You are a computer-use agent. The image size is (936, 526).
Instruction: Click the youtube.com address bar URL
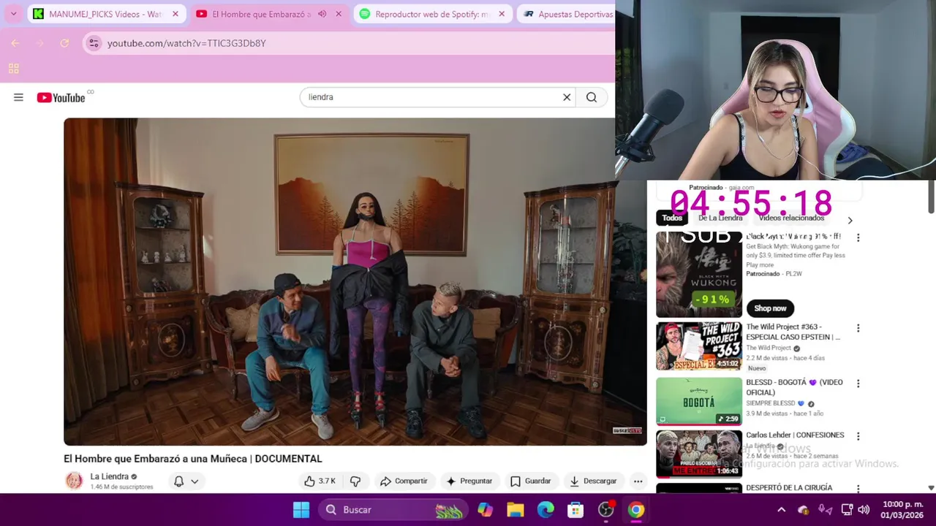coord(186,43)
